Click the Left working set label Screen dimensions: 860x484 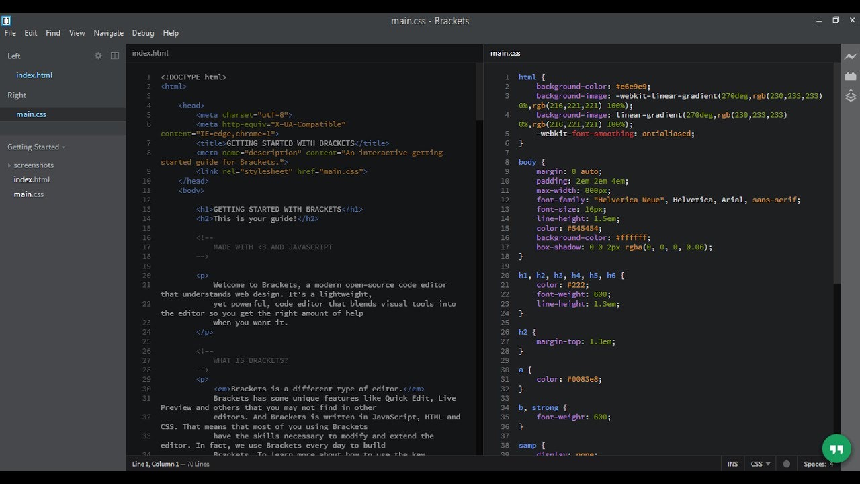click(14, 56)
